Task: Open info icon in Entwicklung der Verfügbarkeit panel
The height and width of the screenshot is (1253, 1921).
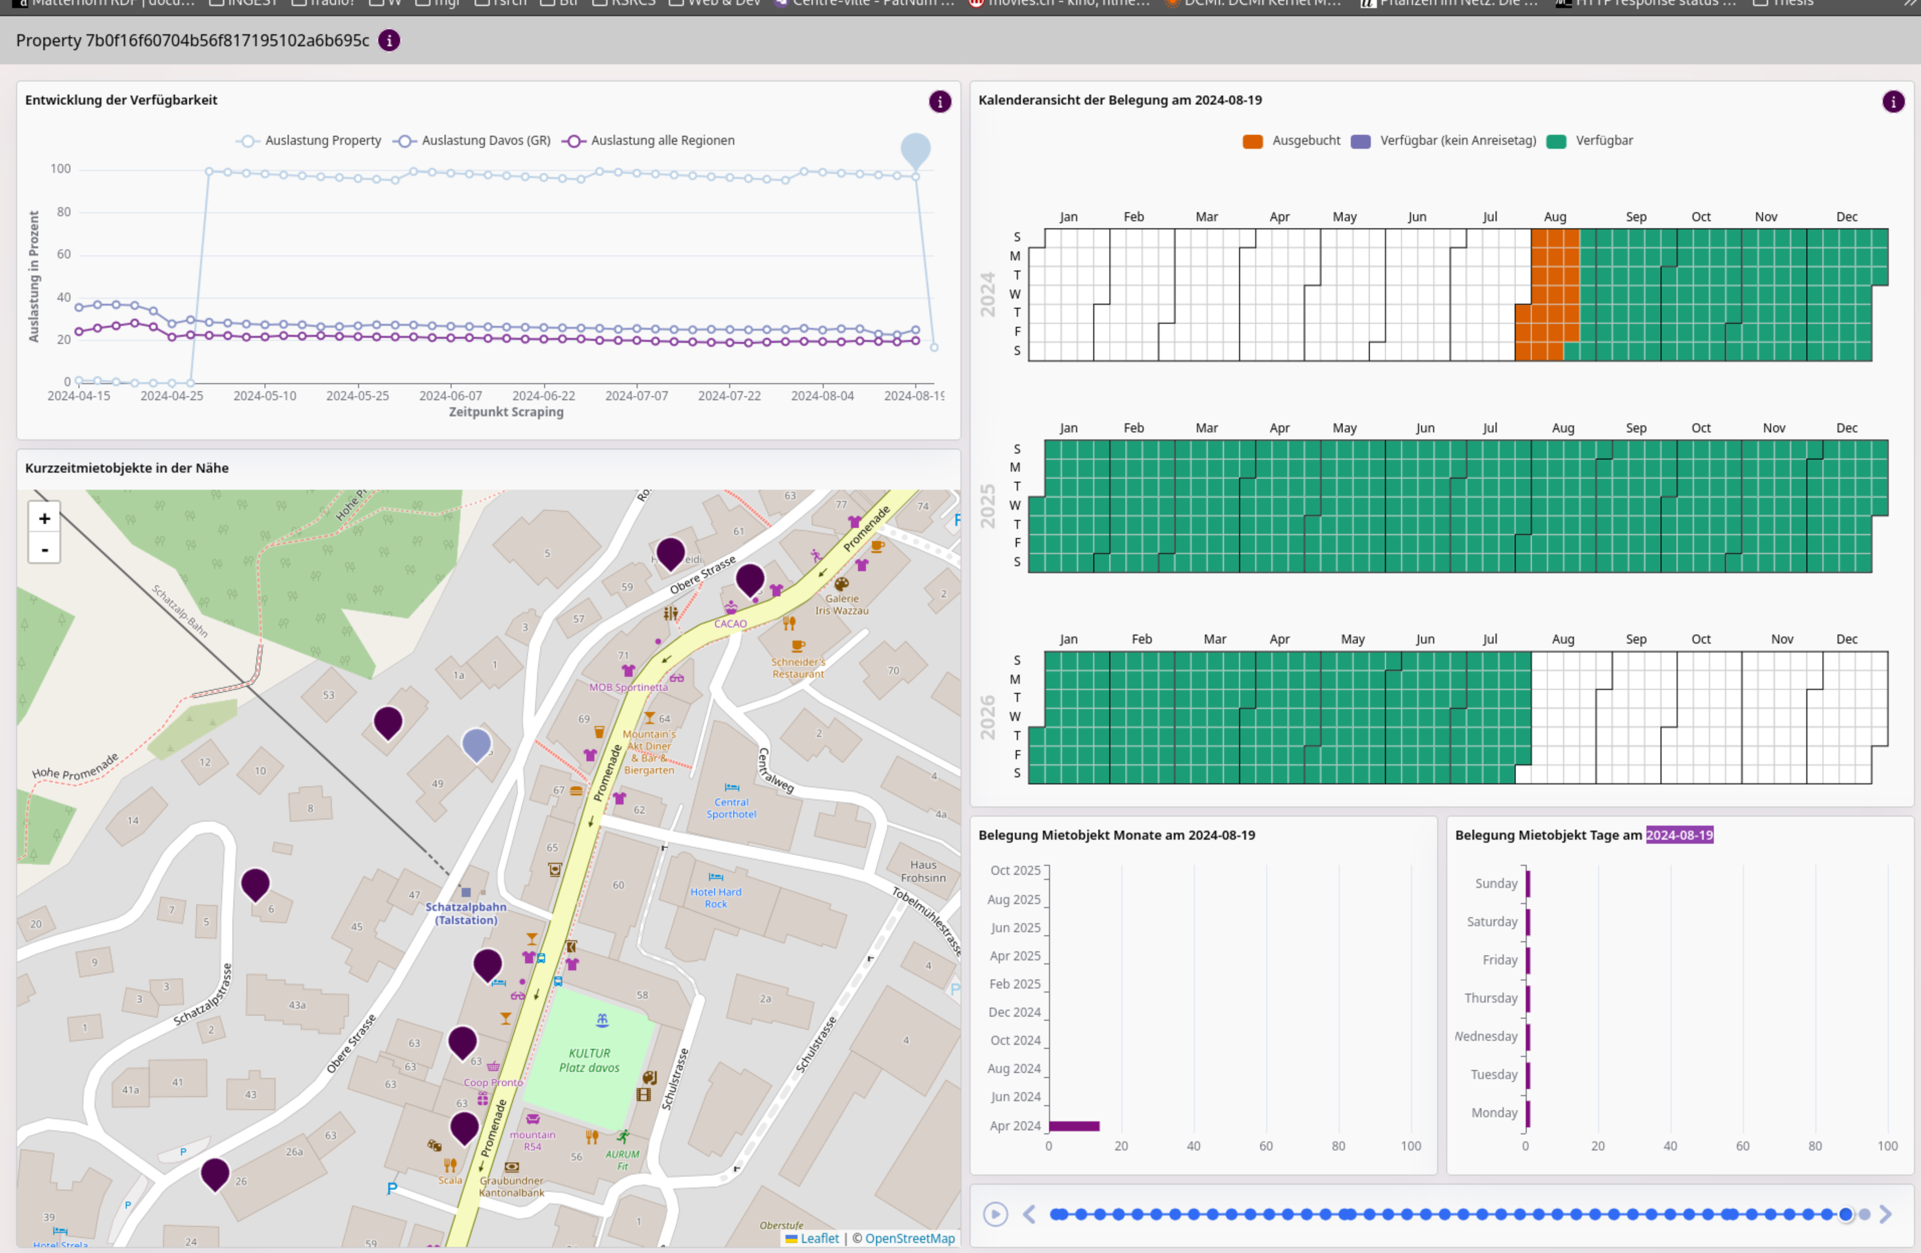Action: pos(939,102)
